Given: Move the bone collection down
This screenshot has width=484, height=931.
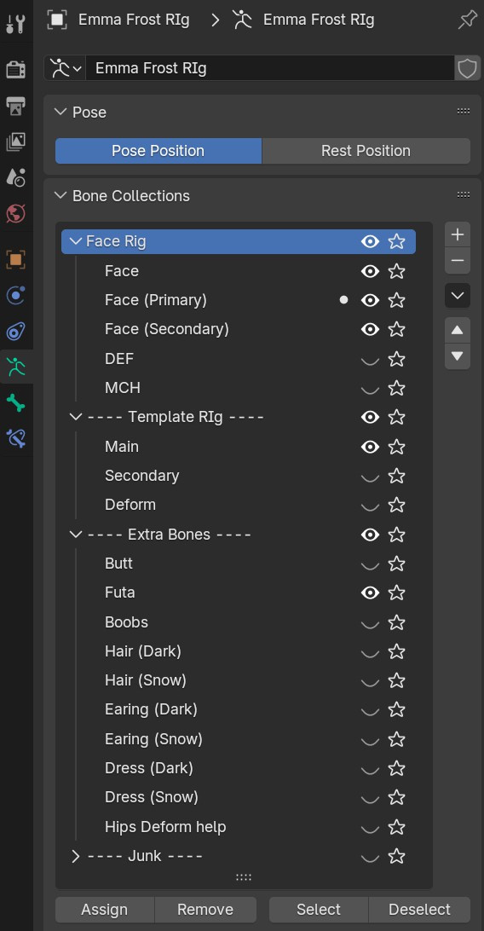Looking at the screenshot, I should 458,356.
